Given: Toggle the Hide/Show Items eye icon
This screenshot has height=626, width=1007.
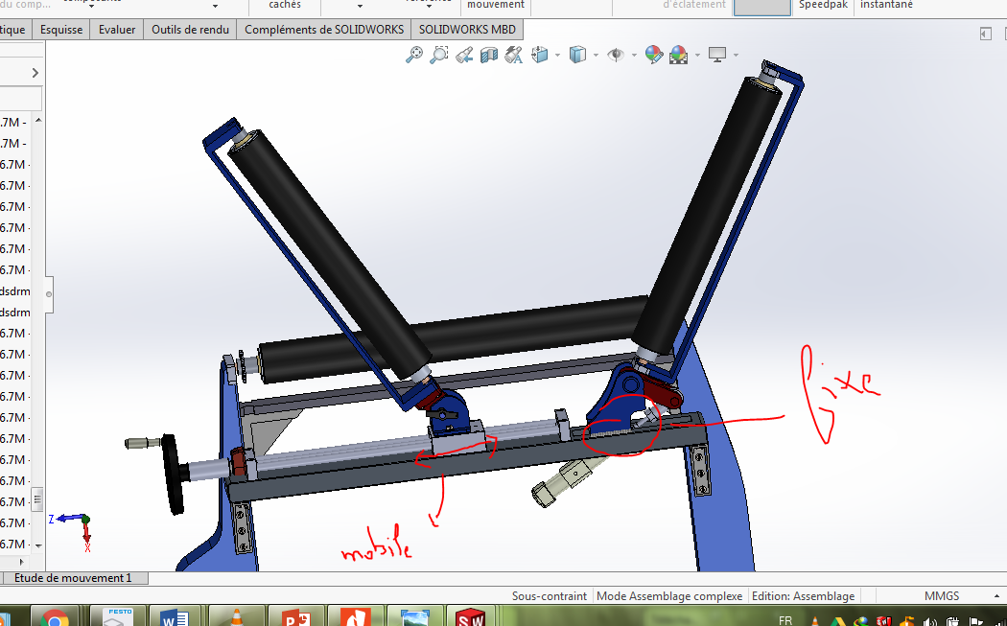Looking at the screenshot, I should [616, 56].
